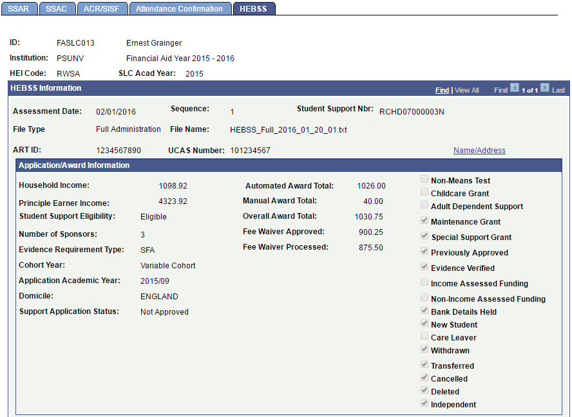
Task: Click the Find link
Action: click(442, 90)
